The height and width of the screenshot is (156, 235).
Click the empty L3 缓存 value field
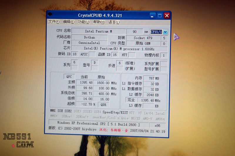pos(149,106)
